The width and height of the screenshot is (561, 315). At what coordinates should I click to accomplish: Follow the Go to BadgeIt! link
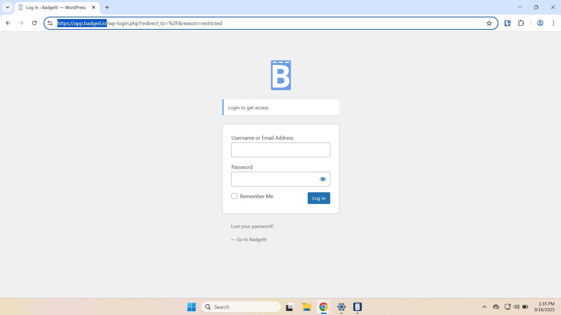pyautogui.click(x=249, y=239)
